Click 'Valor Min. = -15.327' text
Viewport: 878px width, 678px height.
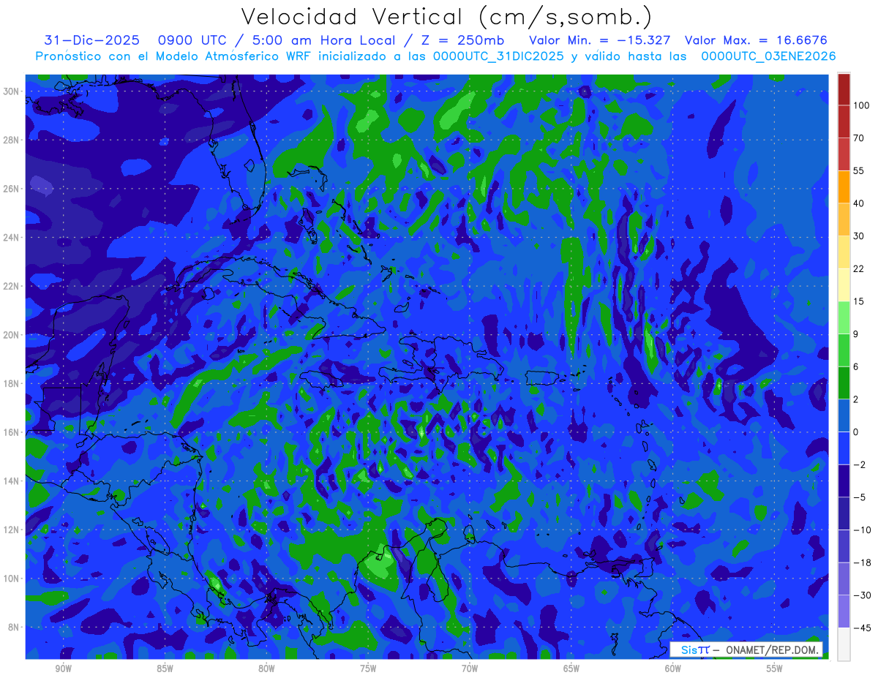point(599,40)
